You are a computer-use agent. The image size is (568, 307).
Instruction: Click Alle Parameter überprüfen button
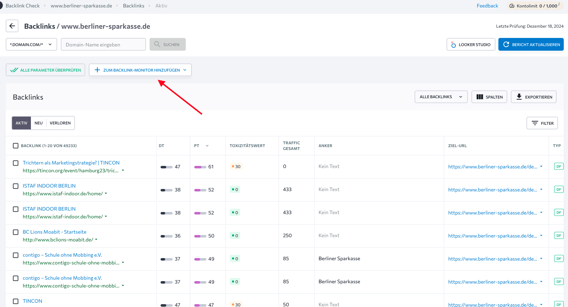pyautogui.click(x=45, y=70)
